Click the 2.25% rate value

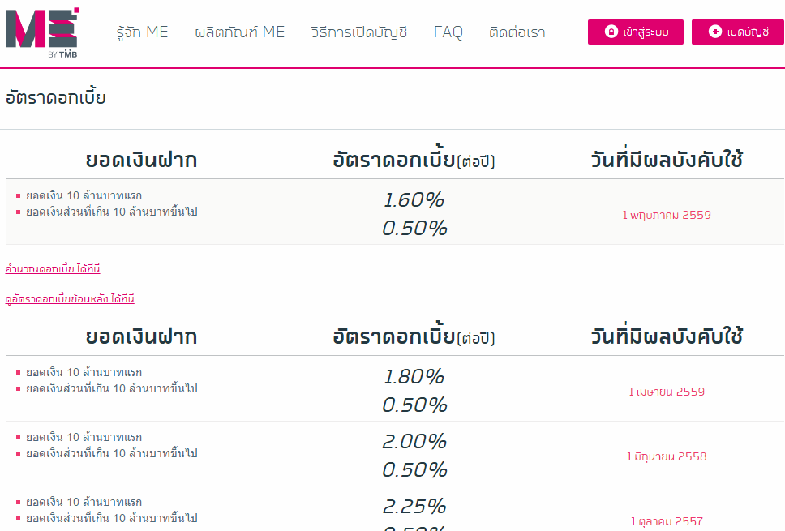coord(414,507)
